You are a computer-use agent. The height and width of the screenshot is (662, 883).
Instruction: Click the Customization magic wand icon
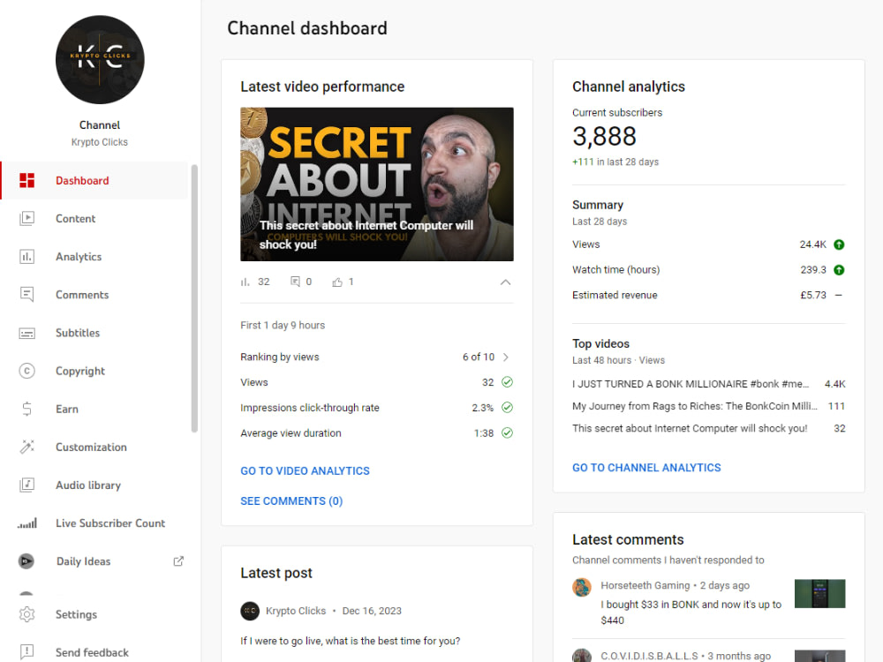coord(27,447)
